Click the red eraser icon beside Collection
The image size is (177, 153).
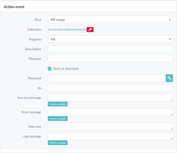click(x=90, y=30)
